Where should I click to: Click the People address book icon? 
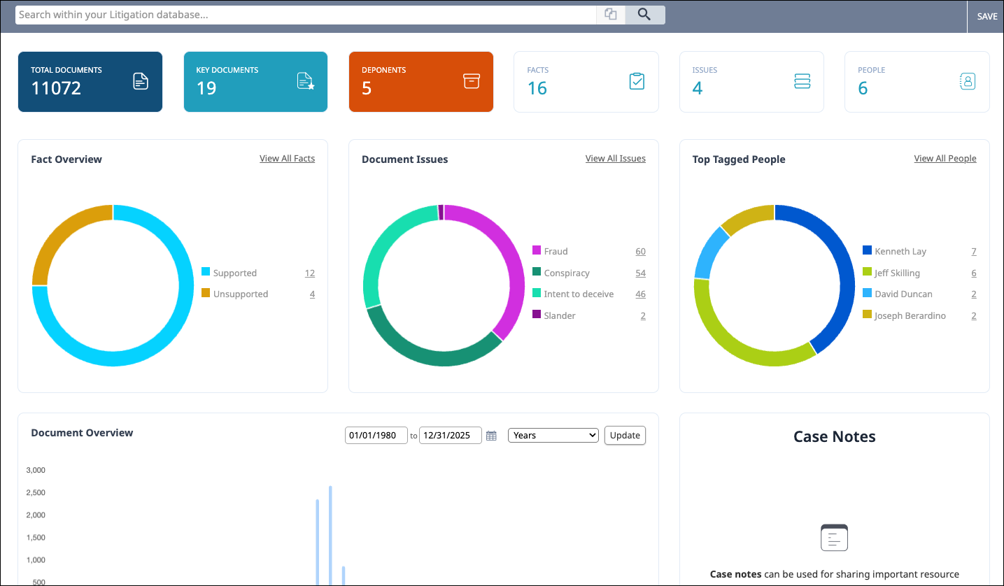[967, 82]
